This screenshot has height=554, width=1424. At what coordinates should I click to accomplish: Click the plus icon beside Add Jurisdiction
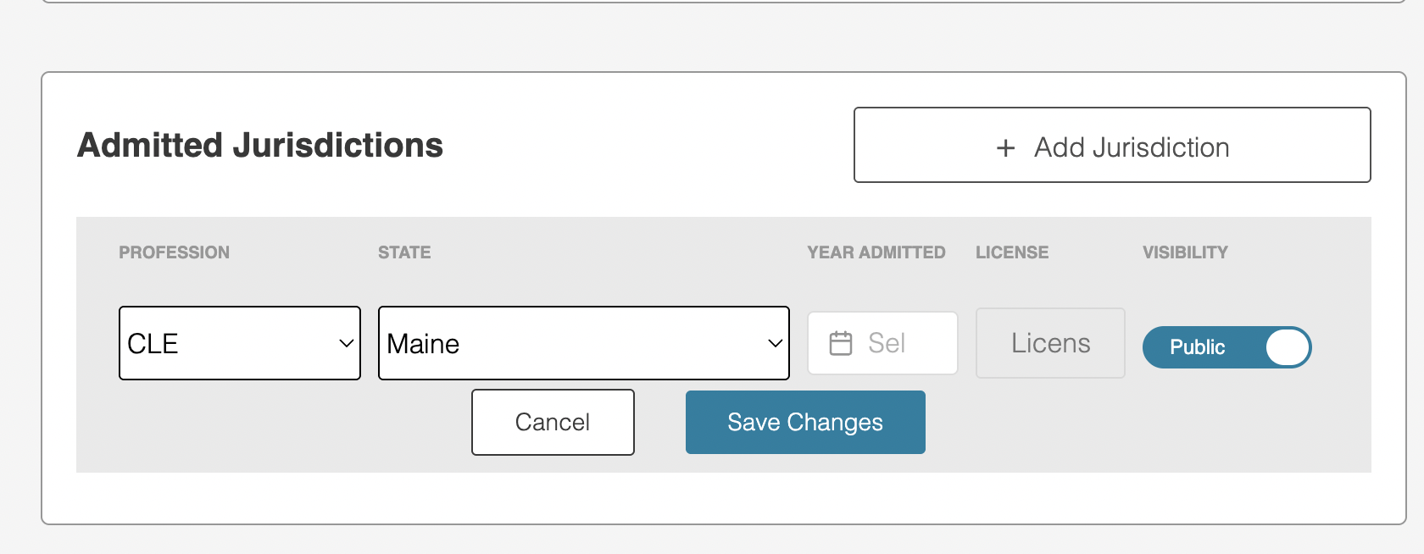pyautogui.click(x=1005, y=148)
